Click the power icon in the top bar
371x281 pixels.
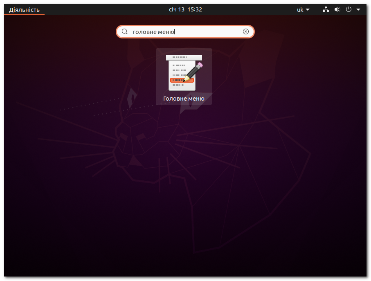click(349, 9)
